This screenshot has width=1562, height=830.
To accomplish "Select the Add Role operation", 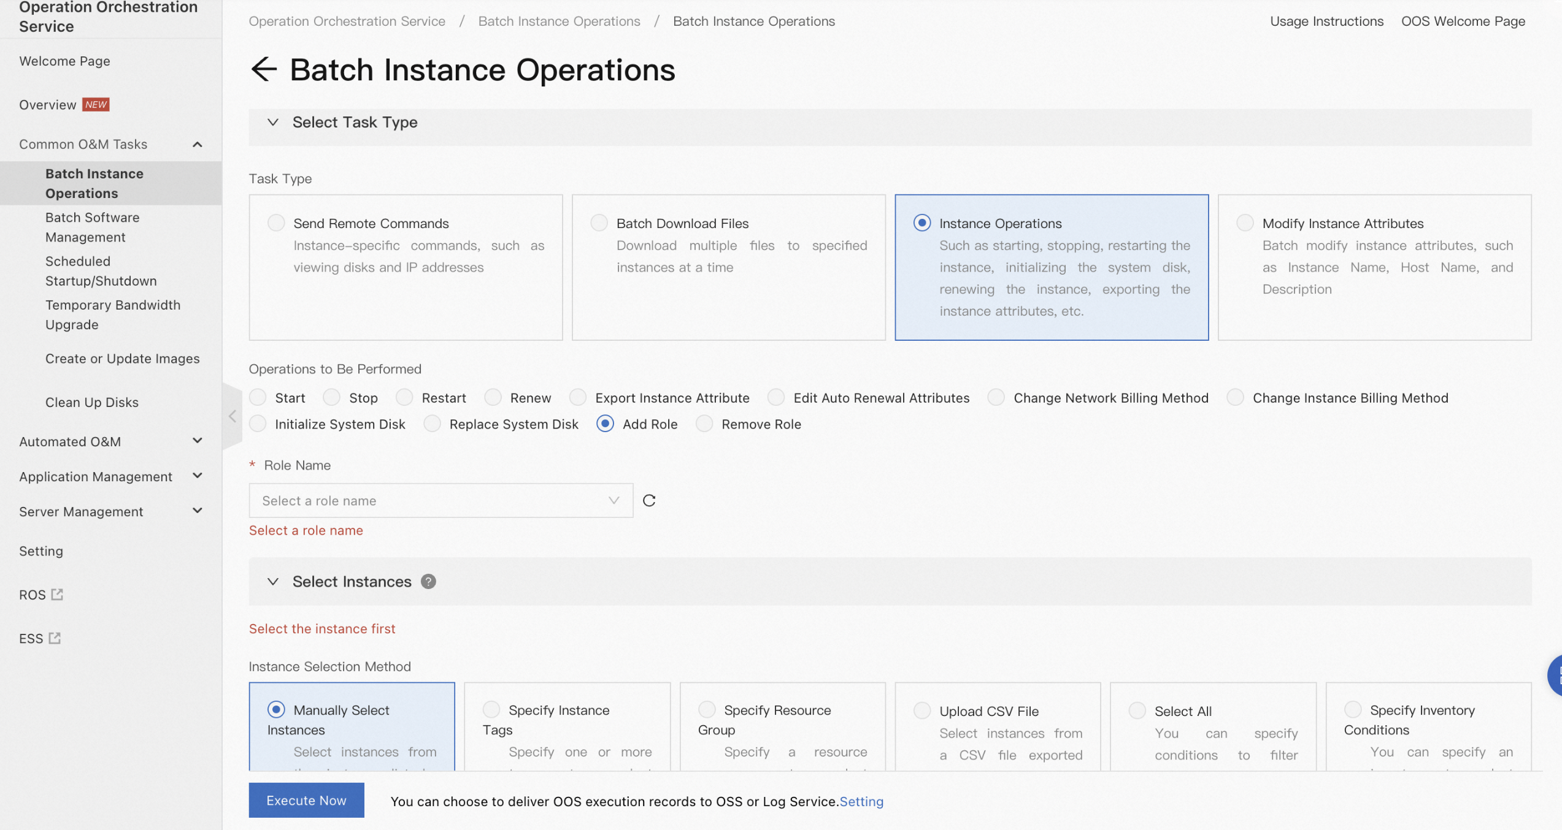I will pyautogui.click(x=605, y=424).
